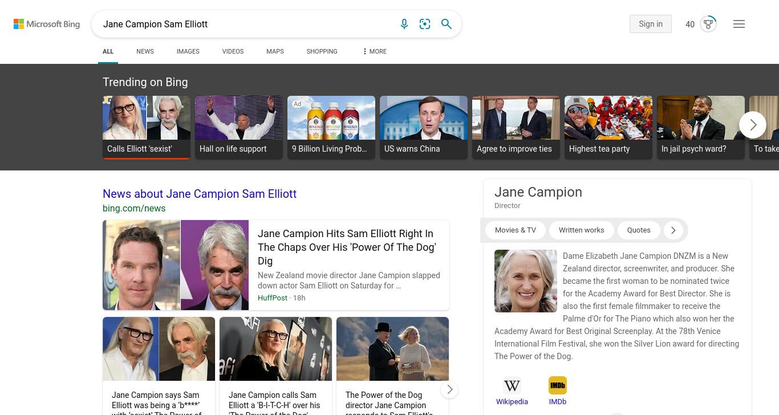This screenshot has width=779, height=415.
Task: Select the Written works chip
Action: 581,230
